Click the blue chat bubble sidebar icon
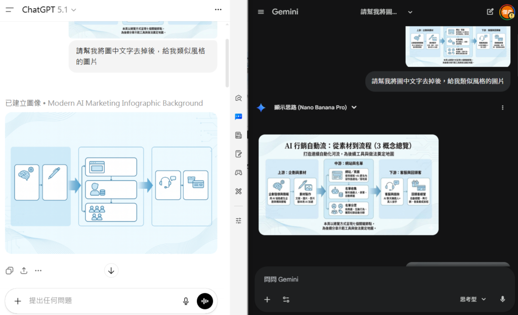The height and width of the screenshot is (315, 518). point(238,116)
